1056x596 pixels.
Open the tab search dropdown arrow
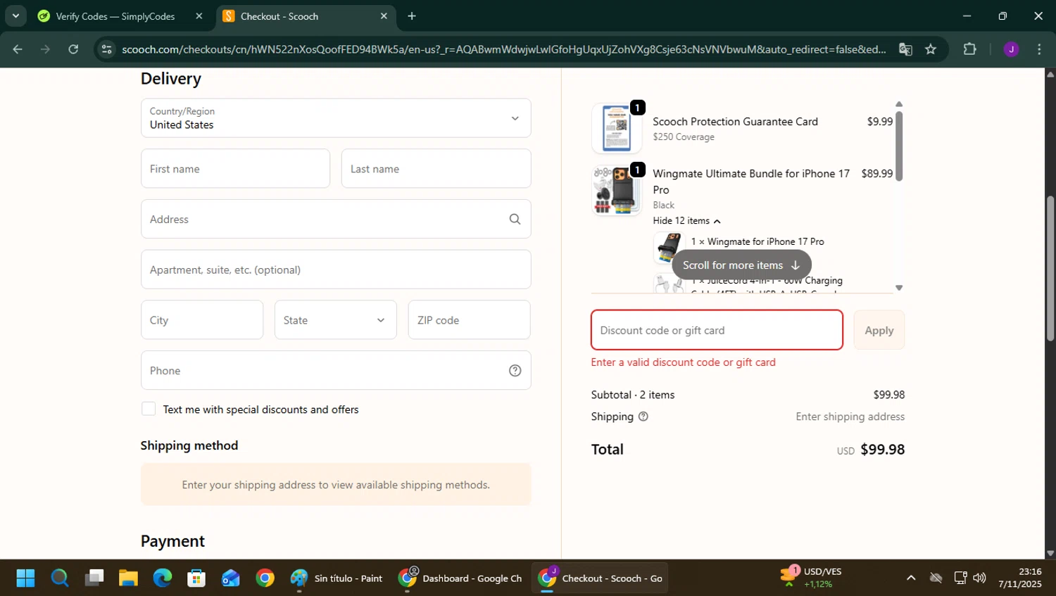point(15,16)
